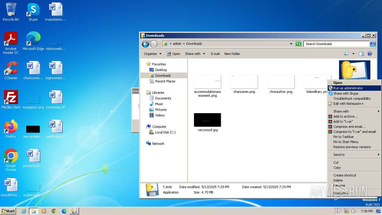Choose Pin to Taskbar entry
Viewport: 382px width, 215px height.
point(354,137)
